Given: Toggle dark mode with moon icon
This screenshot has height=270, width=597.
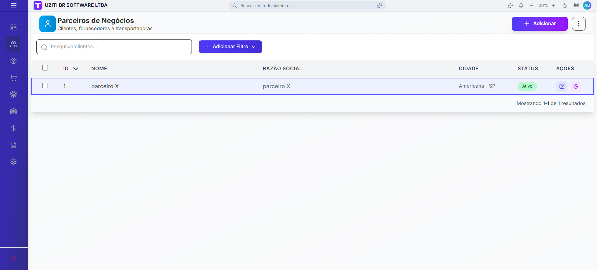Looking at the screenshot, I should tap(565, 6).
